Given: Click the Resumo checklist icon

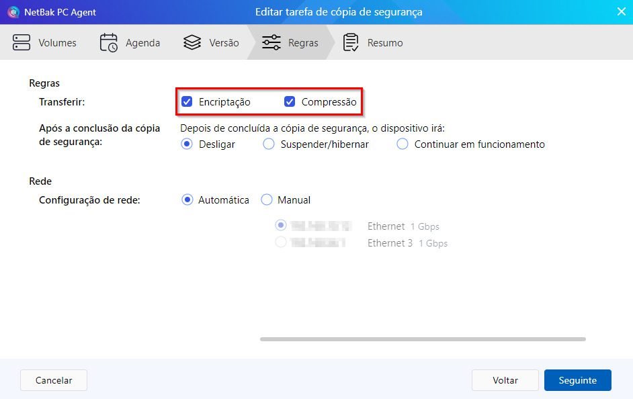Looking at the screenshot, I should (x=350, y=43).
